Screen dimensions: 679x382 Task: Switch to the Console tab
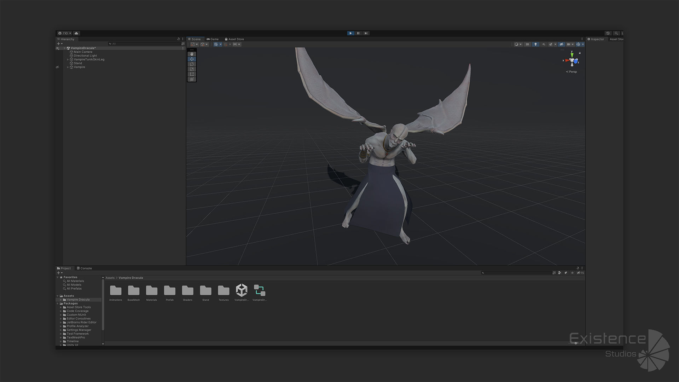click(x=84, y=268)
